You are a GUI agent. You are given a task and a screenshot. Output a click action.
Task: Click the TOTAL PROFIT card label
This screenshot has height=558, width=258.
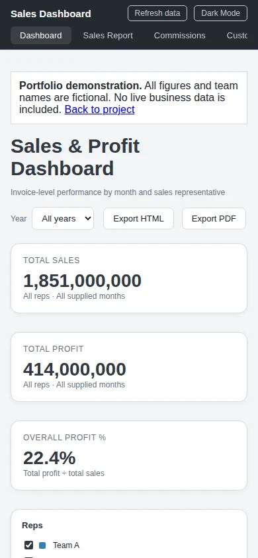click(x=54, y=349)
